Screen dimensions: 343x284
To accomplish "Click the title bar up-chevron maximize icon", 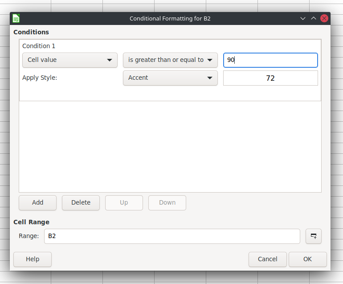I will (314, 18).
